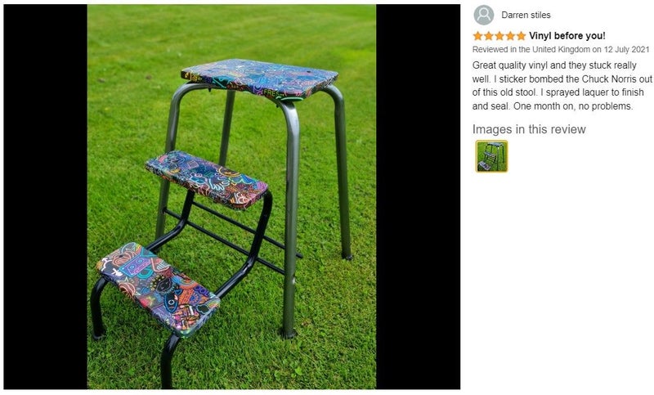Open Darren stiles' profile avatar icon
Image resolution: width=654 pixels, height=395 pixels.
click(x=483, y=15)
